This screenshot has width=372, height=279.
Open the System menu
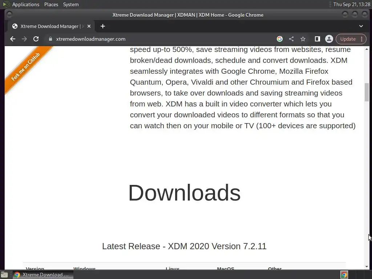tap(71, 4)
